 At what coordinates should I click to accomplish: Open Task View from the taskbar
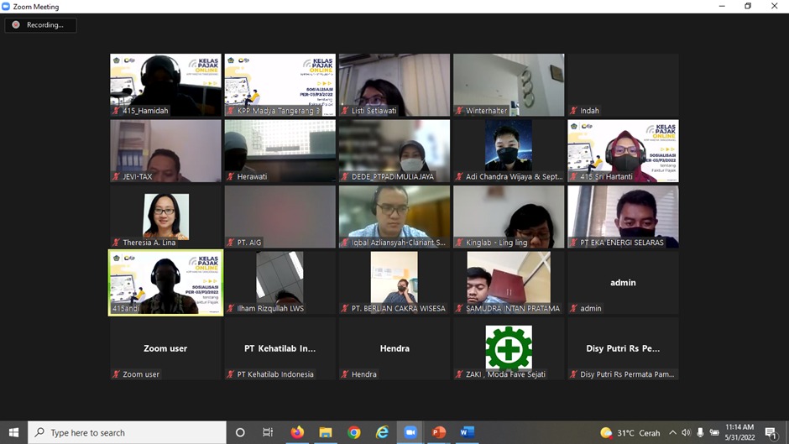click(x=268, y=432)
